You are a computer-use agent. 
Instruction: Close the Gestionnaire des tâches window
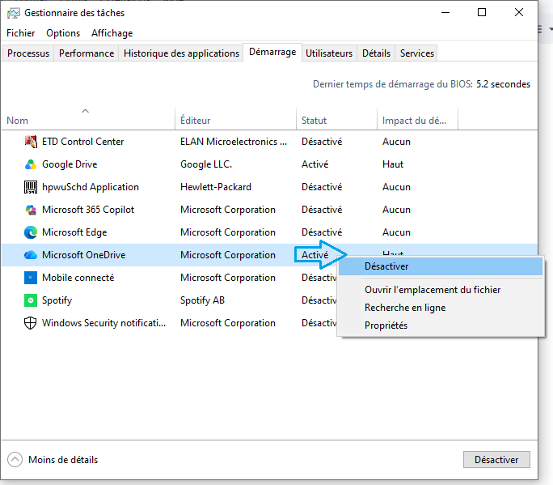[x=519, y=12]
